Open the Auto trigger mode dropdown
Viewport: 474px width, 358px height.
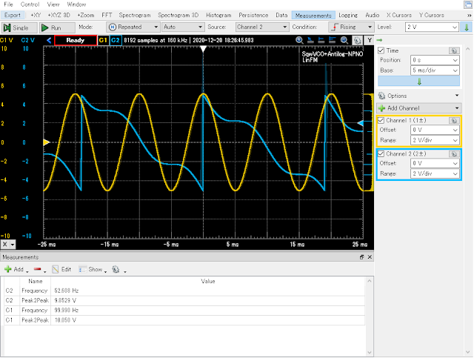tap(183, 27)
